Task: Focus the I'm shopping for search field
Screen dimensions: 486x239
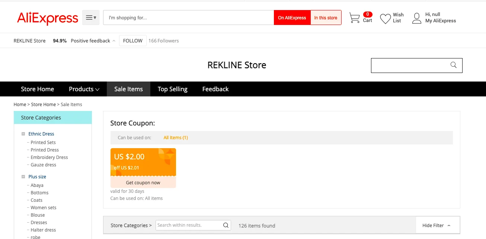Action: pyautogui.click(x=189, y=17)
